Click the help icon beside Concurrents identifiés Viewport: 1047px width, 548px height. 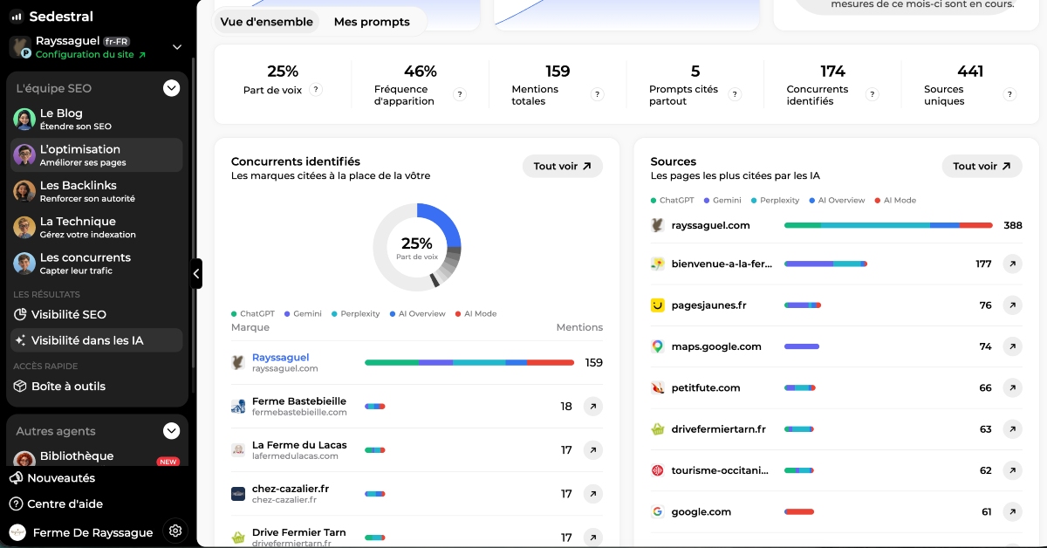coord(872,95)
